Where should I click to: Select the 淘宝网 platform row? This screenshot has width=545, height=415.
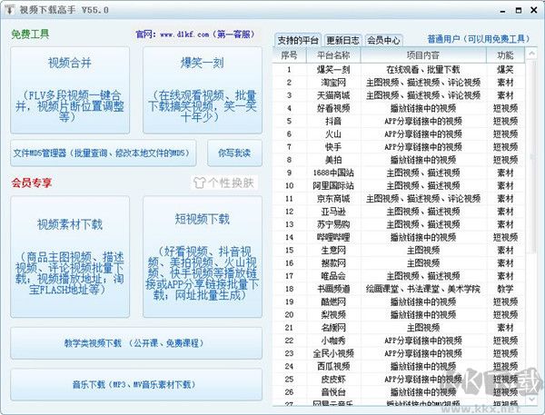399,83
